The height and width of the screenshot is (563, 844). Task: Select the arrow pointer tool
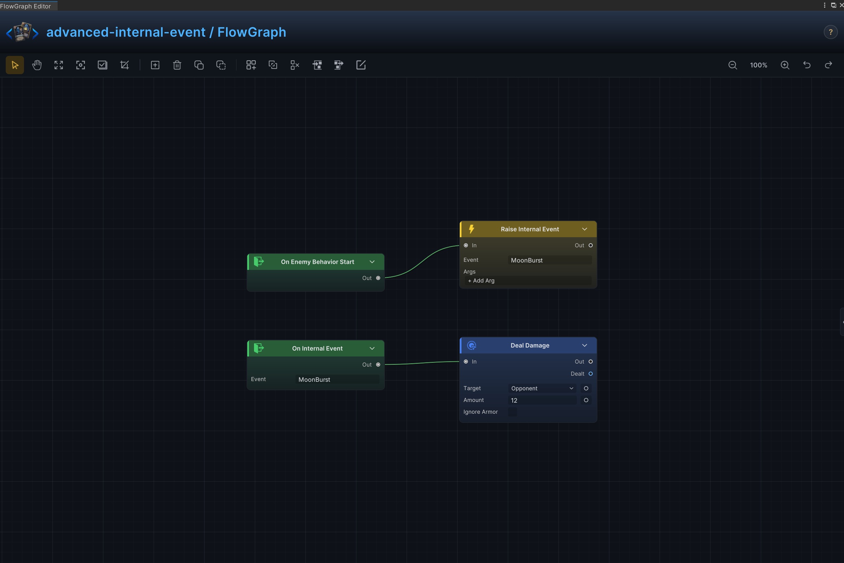pos(15,65)
